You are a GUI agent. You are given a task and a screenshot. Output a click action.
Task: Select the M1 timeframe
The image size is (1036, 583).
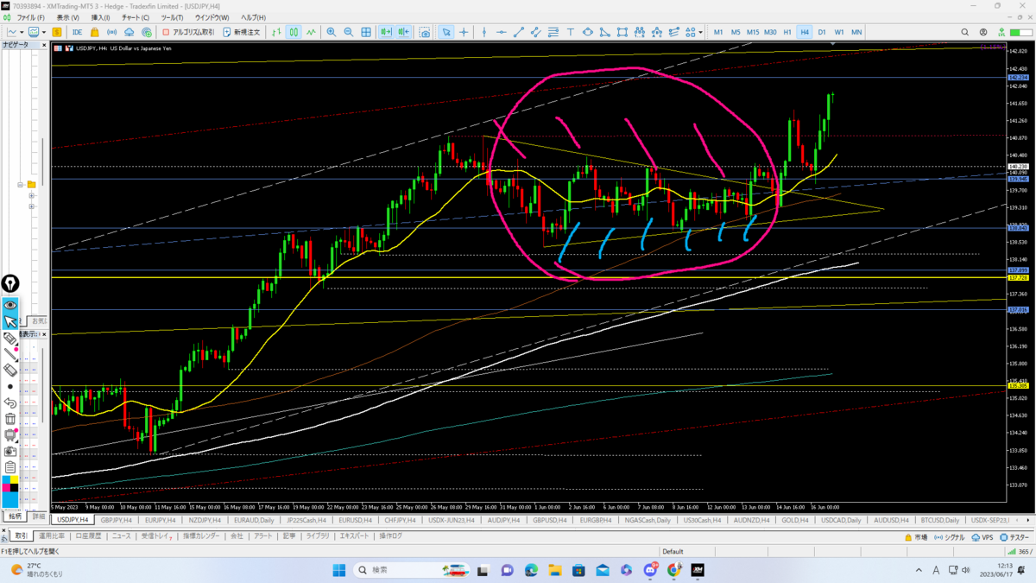pos(718,32)
